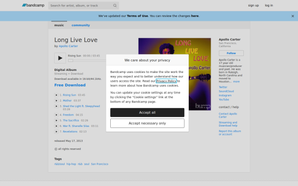Open the Twitter link
298x186 pixels.
pos(223,87)
